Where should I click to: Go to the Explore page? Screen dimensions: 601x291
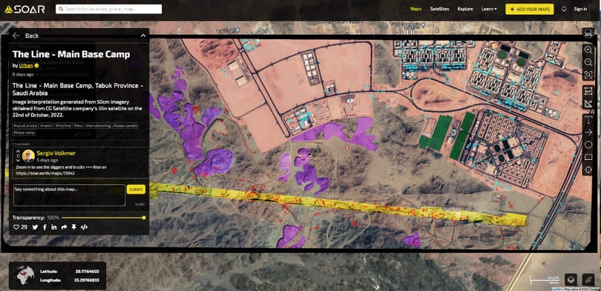[465, 9]
